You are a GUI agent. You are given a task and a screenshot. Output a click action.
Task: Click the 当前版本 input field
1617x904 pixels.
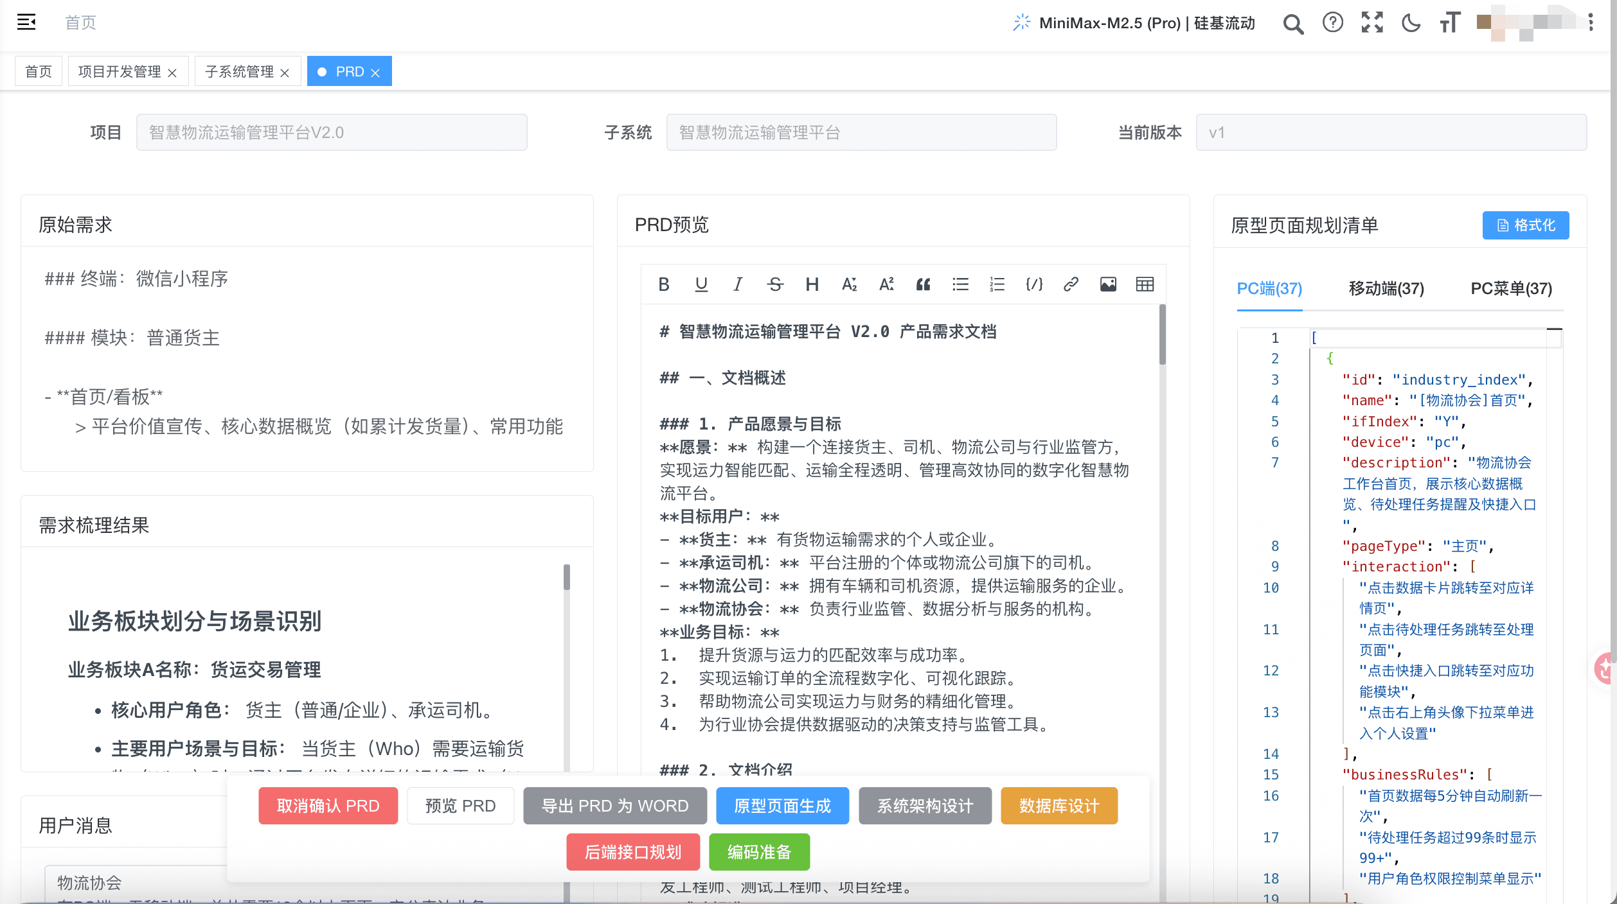pos(1391,132)
